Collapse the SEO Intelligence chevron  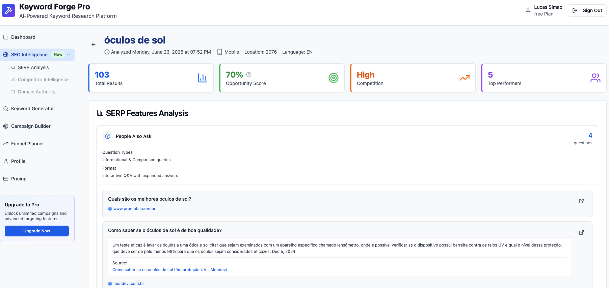[x=69, y=55]
